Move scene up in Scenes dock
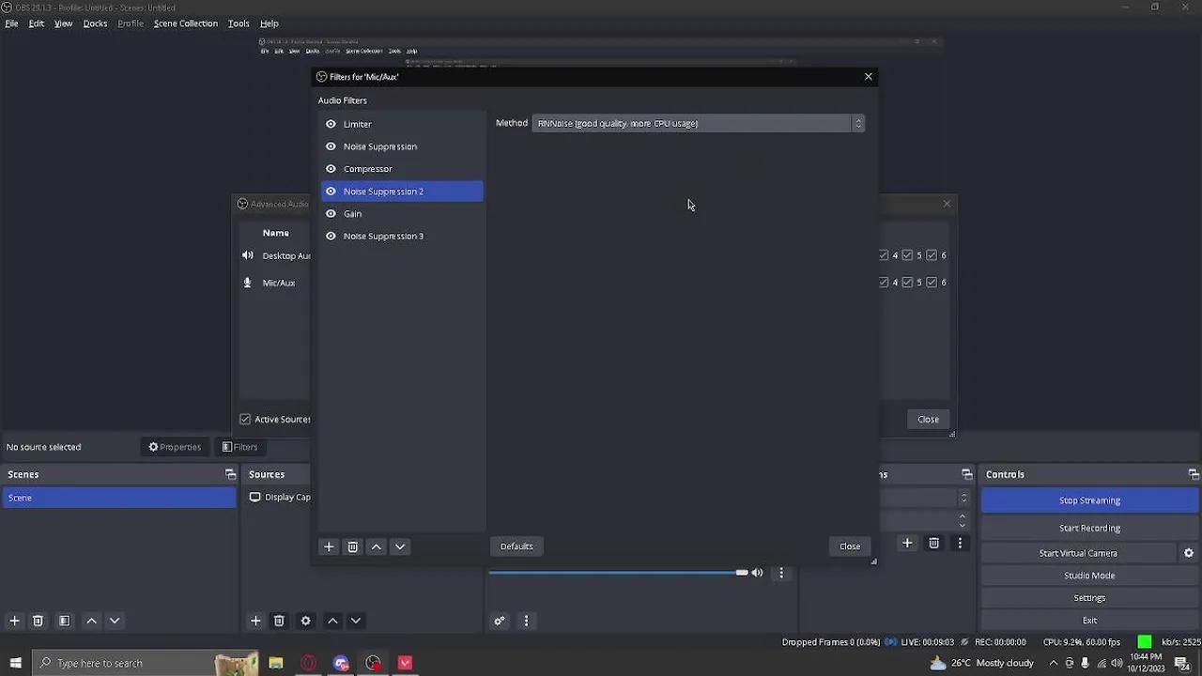The height and width of the screenshot is (676, 1202). (91, 621)
